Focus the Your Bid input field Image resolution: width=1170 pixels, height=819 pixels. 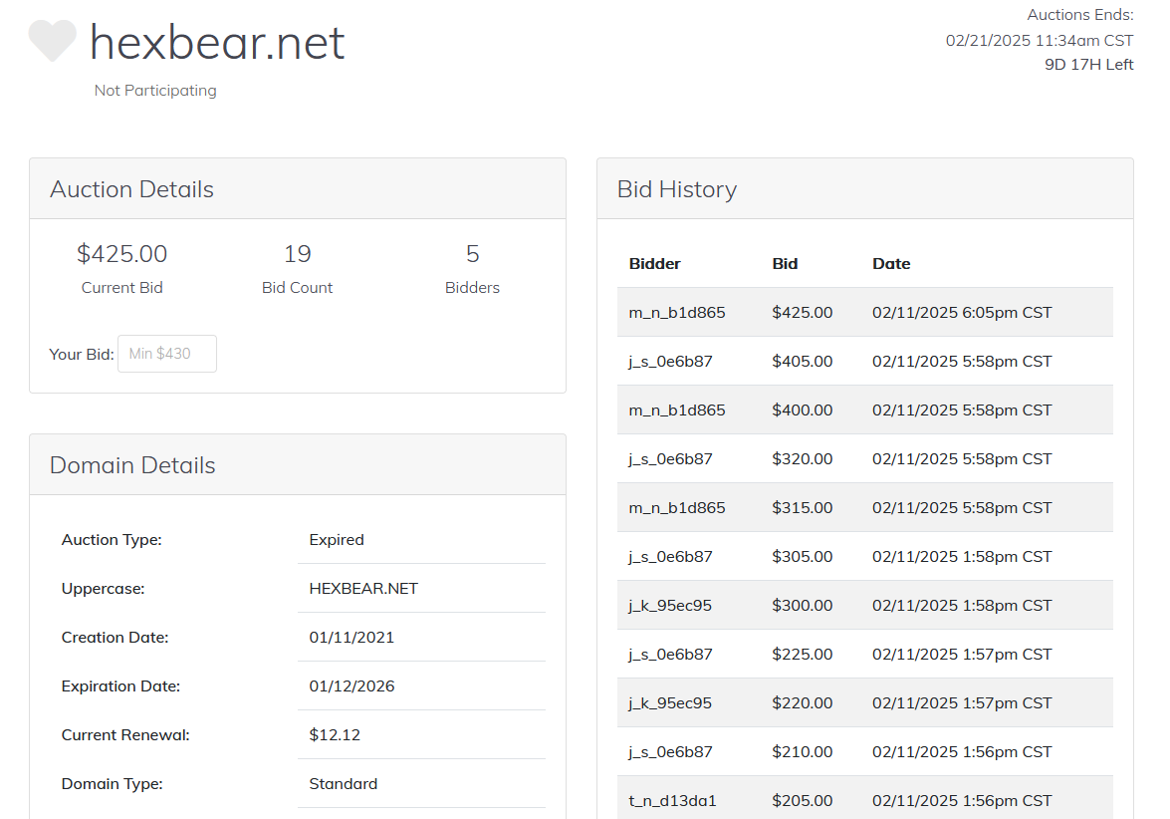pos(167,354)
